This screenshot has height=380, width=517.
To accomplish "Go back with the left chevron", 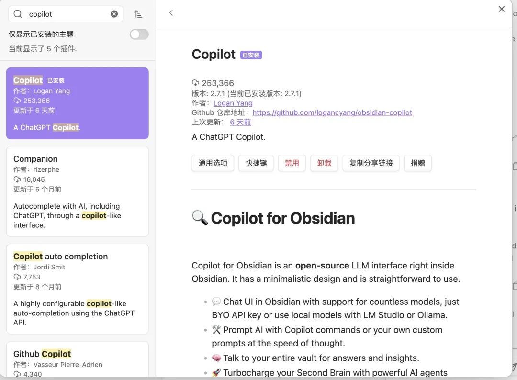I will click(x=171, y=13).
